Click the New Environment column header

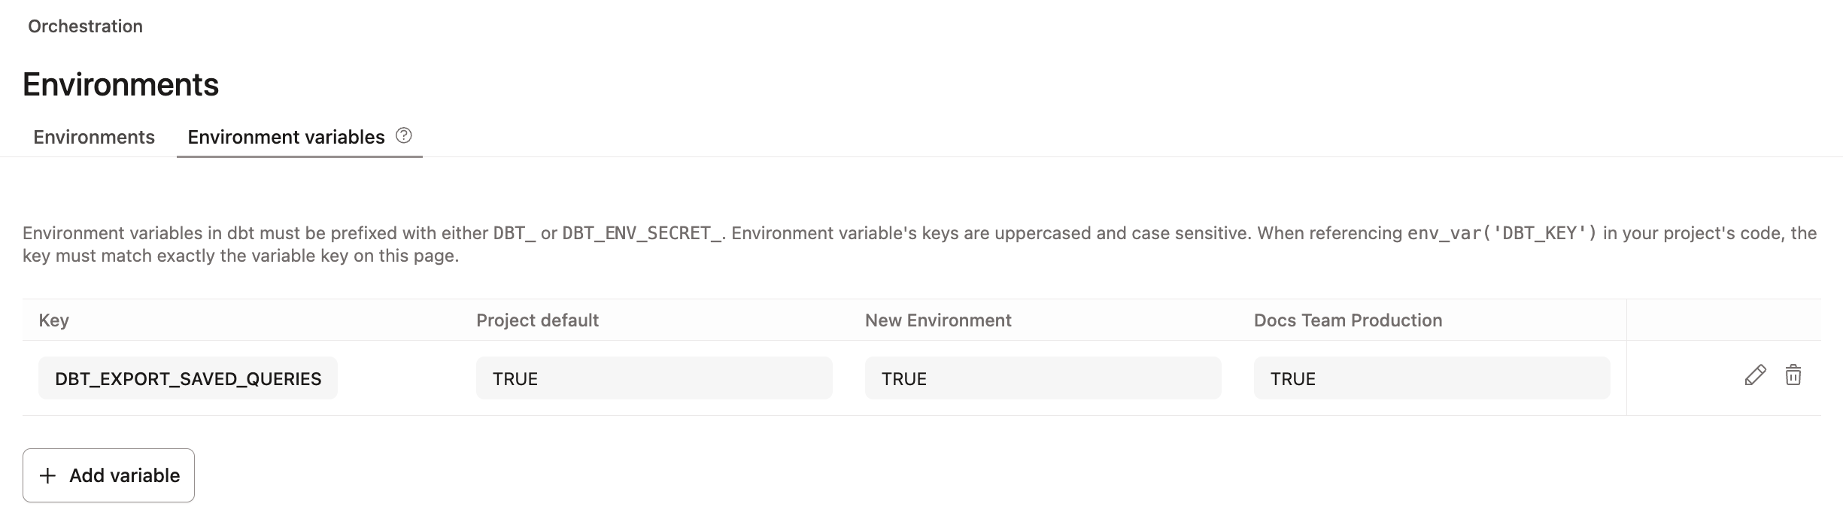pyautogui.click(x=939, y=320)
